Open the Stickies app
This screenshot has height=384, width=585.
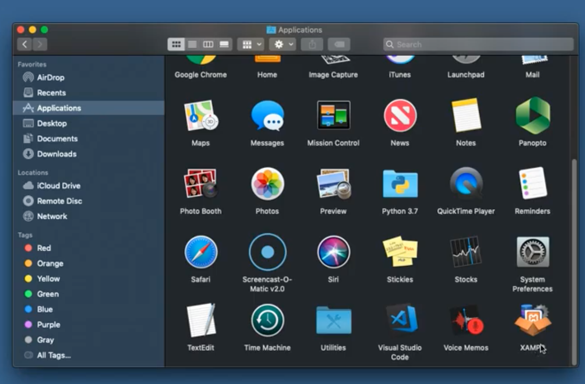[x=400, y=251]
